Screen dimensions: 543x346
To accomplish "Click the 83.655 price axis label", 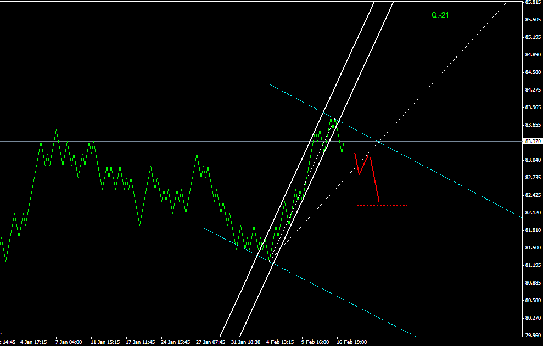I will 533,125.
